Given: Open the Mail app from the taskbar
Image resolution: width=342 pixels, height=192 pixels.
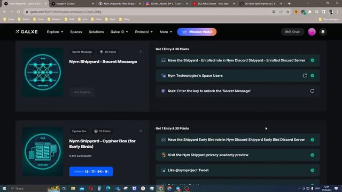Looking at the screenshot, I should (82, 188).
